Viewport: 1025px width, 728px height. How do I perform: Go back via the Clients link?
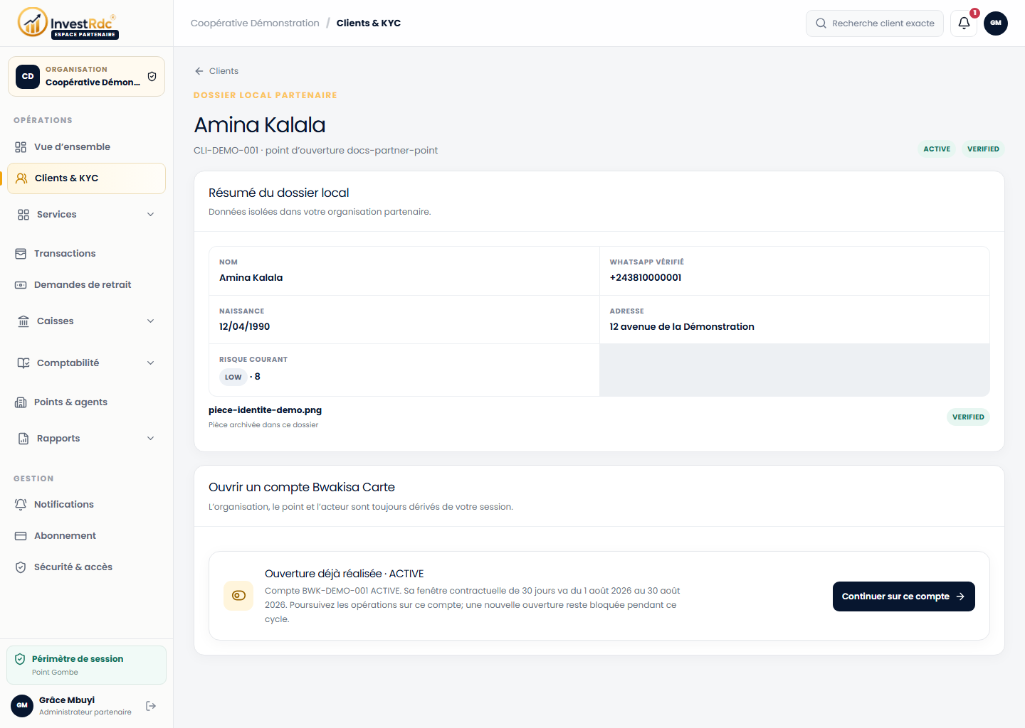(216, 71)
